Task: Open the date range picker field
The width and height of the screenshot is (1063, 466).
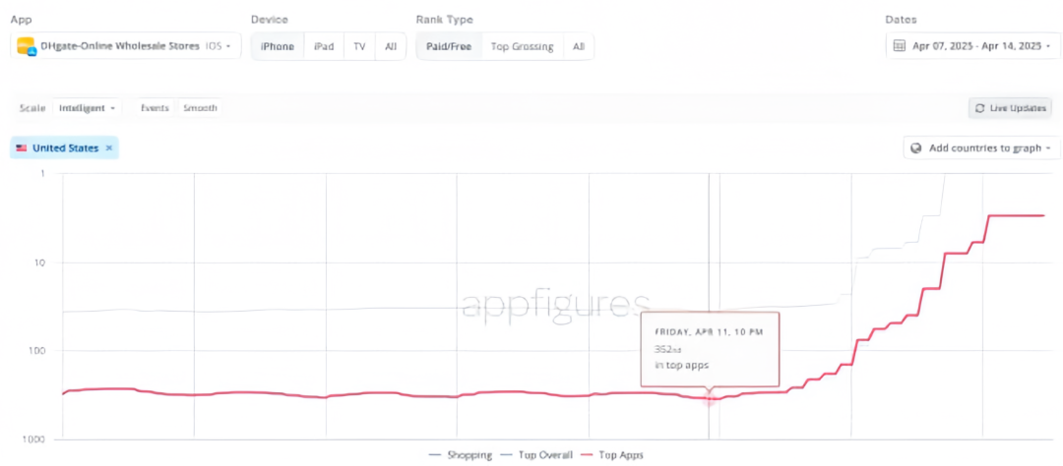Action: [x=969, y=46]
